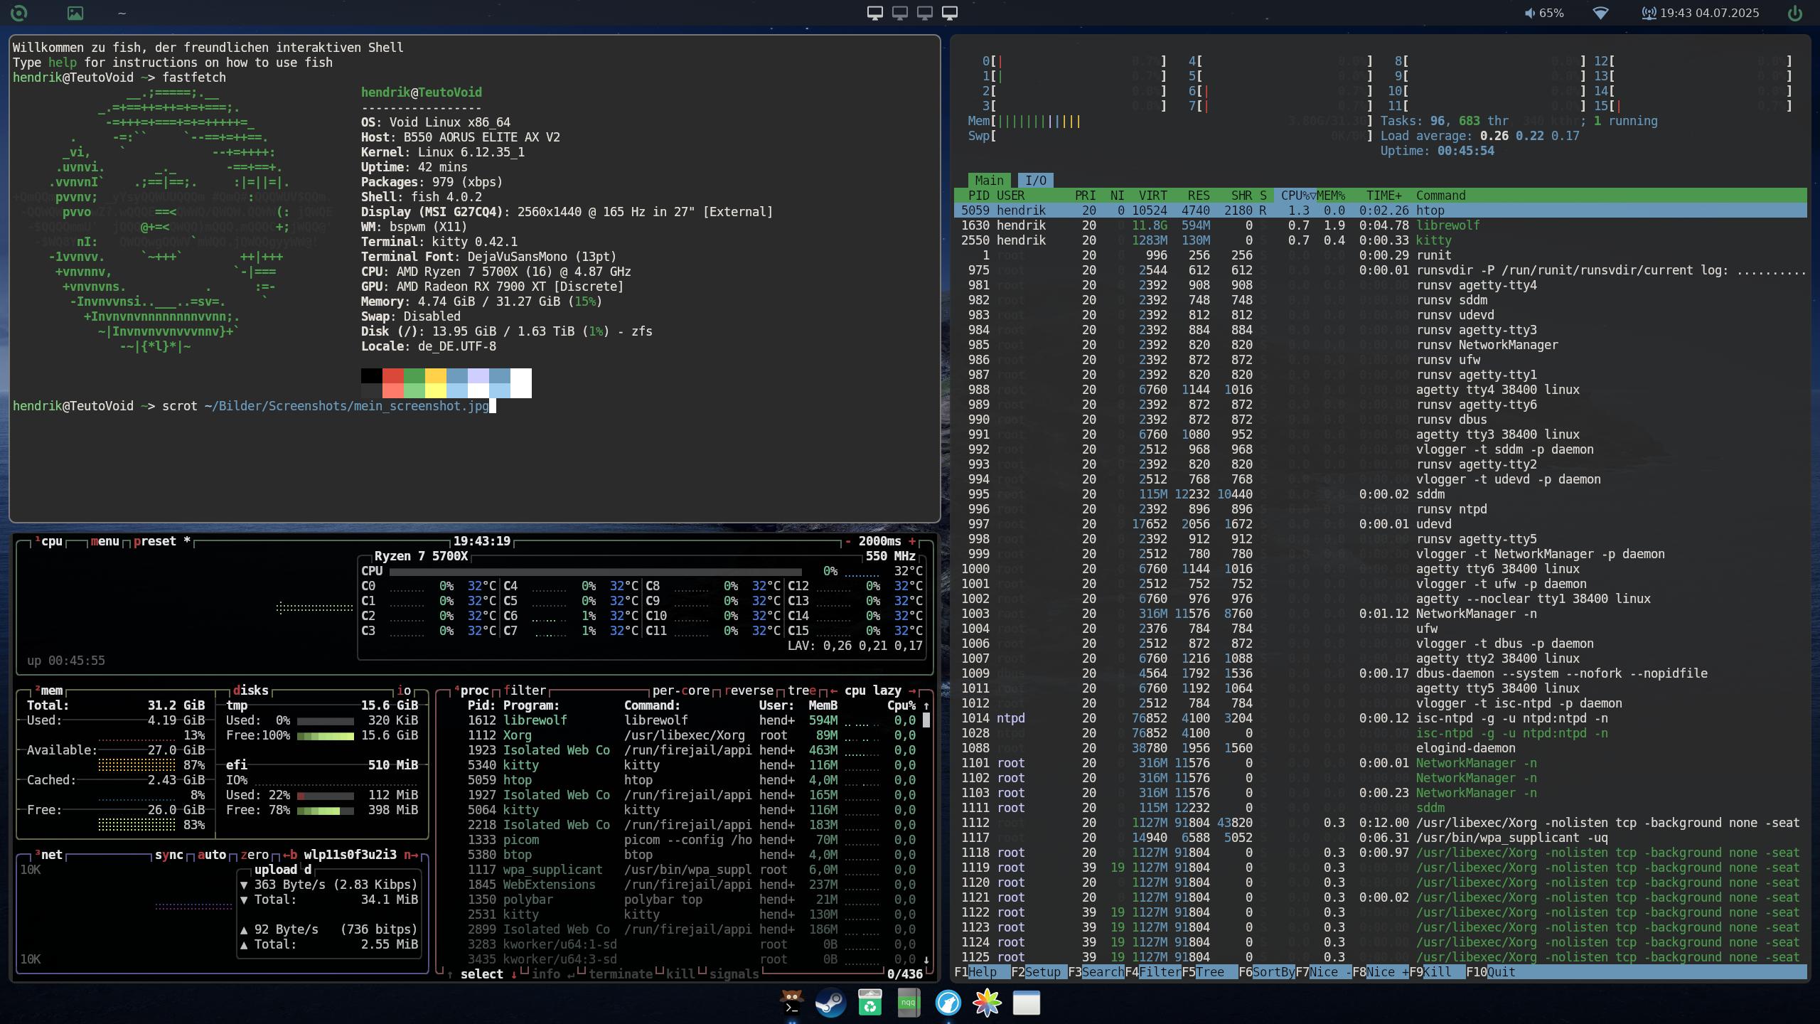Open the Notepadqq (nqq) dock icon
1820x1024 pixels.
click(909, 1003)
